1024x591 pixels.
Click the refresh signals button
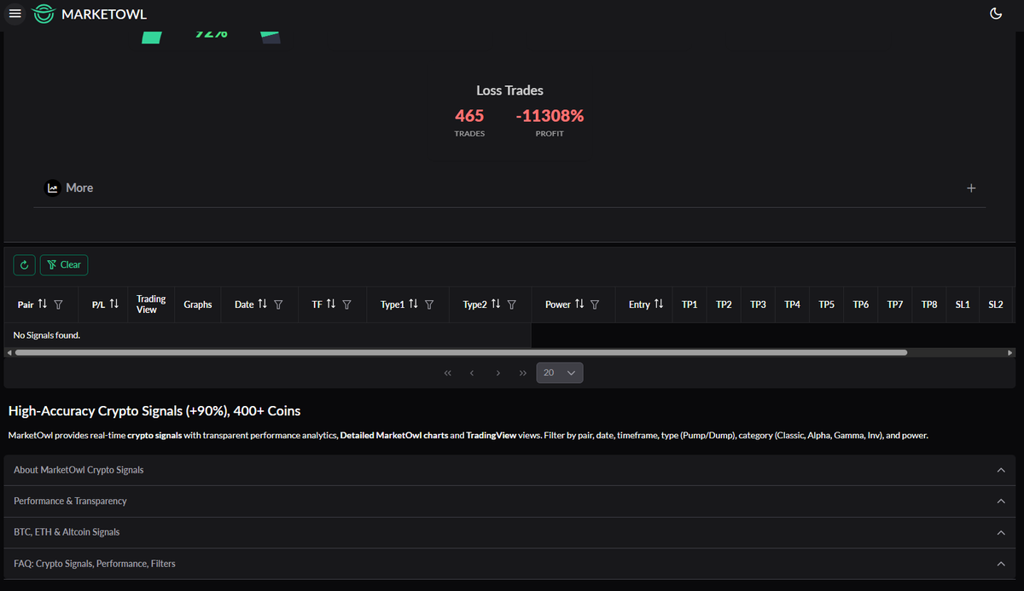(x=24, y=265)
